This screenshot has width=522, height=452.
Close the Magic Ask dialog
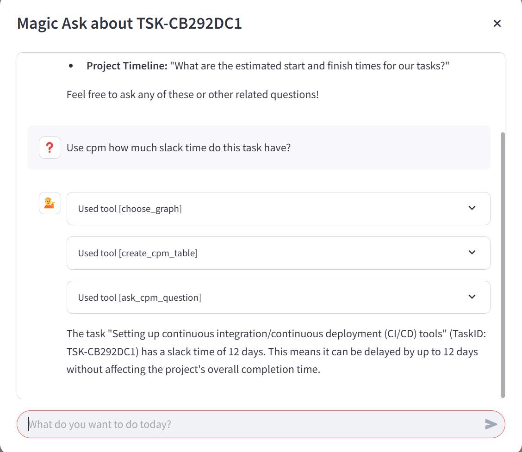[497, 24]
